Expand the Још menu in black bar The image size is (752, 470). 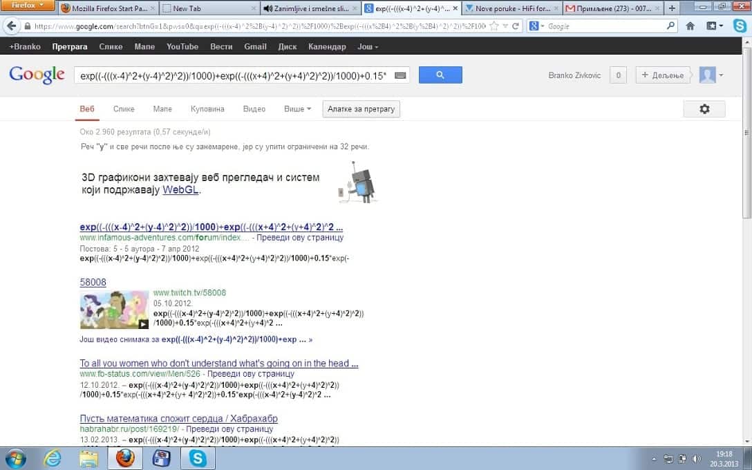368,46
